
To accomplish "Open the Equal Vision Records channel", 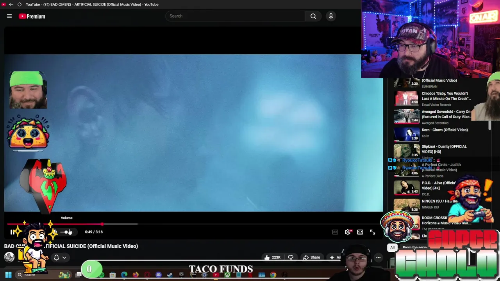I will click(x=436, y=105).
